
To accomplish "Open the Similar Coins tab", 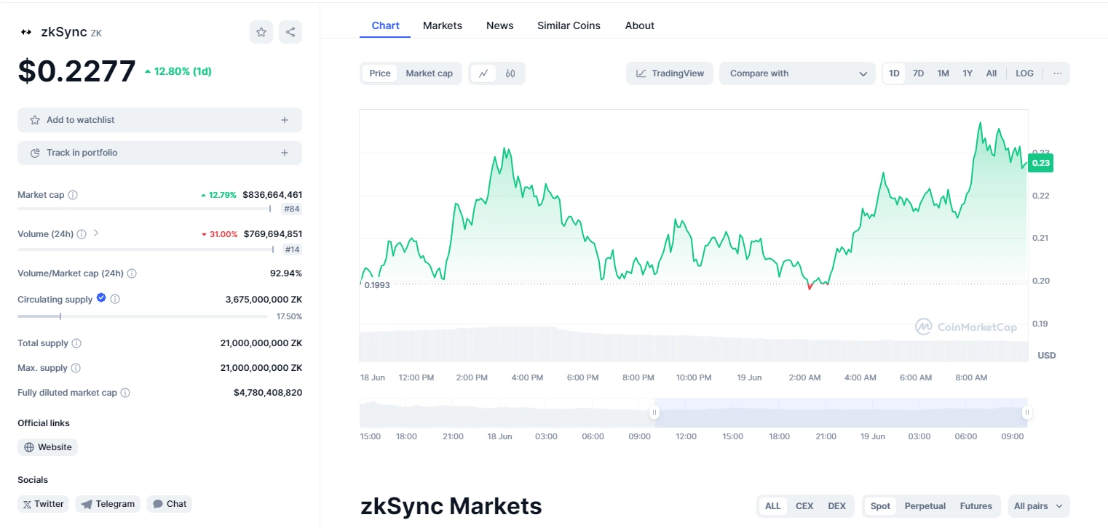I will (569, 25).
